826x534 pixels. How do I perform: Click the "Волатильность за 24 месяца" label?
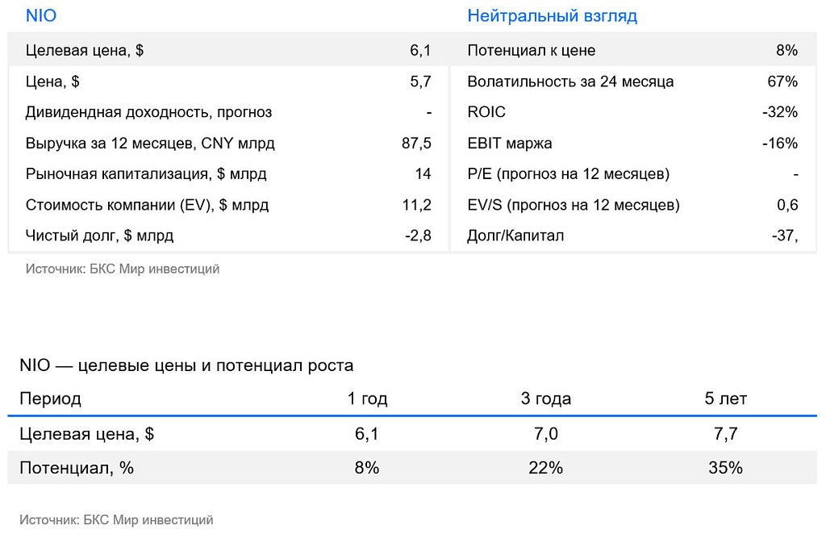click(570, 81)
